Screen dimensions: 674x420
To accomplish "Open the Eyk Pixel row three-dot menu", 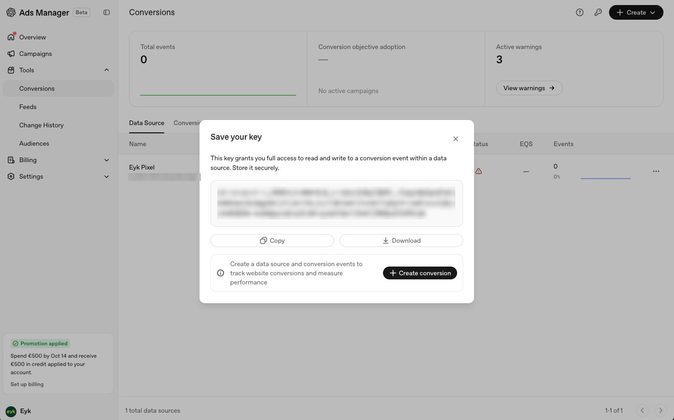I will (x=656, y=171).
